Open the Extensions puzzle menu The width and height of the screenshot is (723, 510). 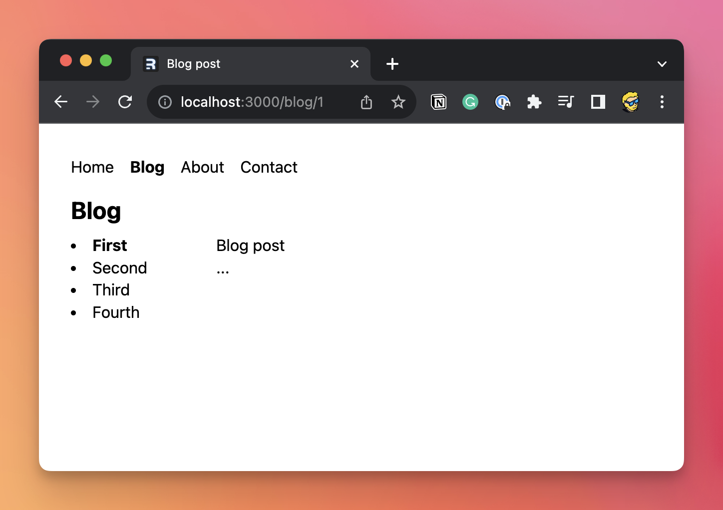[x=534, y=102]
